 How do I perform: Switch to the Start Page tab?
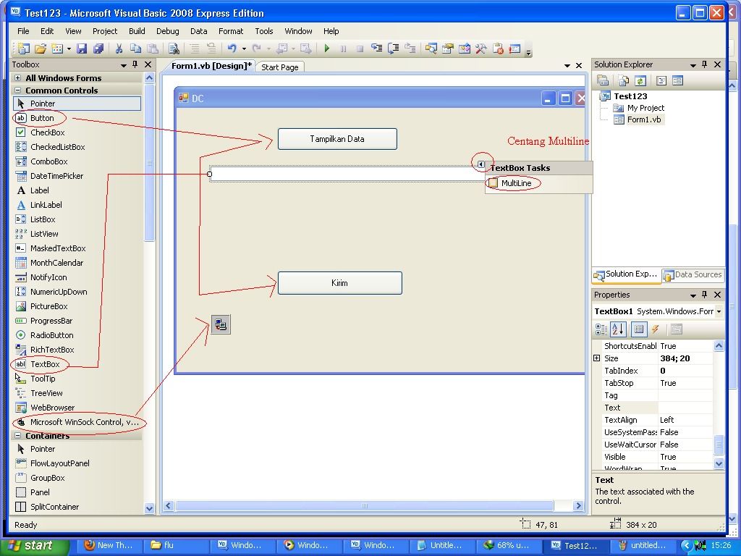[x=280, y=67]
